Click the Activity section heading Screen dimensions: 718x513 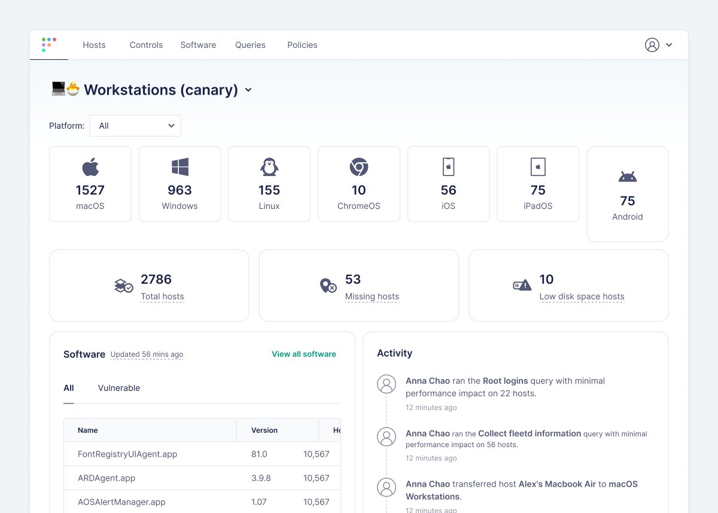point(395,353)
